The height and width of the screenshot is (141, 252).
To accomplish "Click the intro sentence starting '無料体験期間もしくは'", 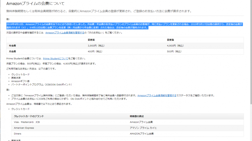I will tap(99, 11).
